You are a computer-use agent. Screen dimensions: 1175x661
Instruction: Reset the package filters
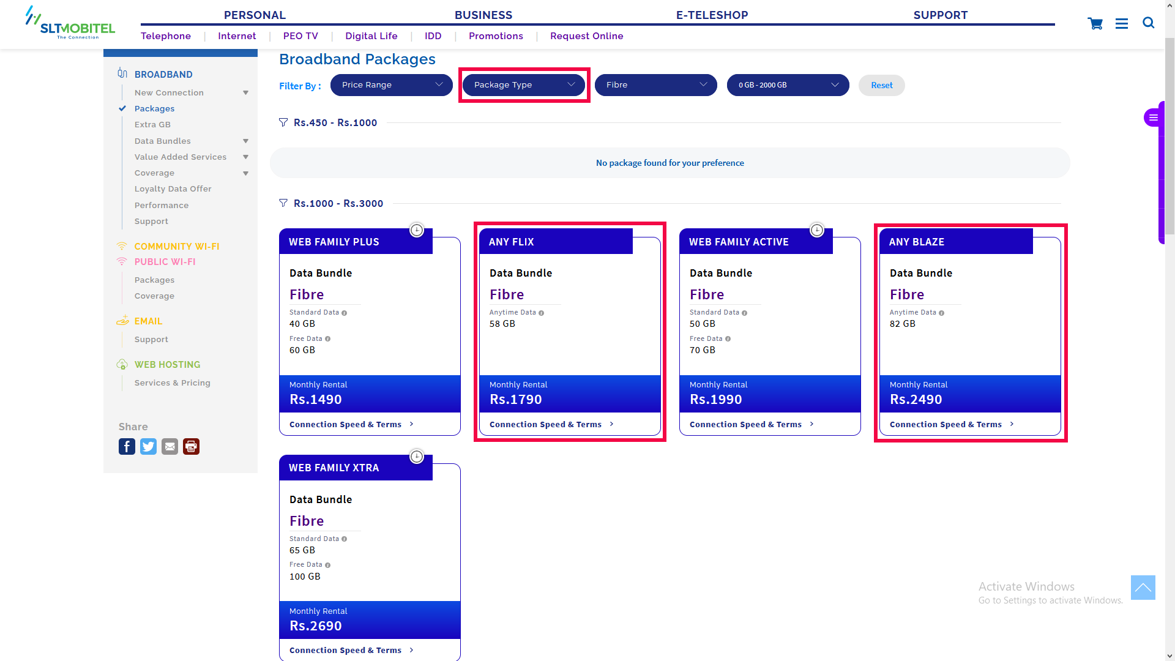pos(881,85)
